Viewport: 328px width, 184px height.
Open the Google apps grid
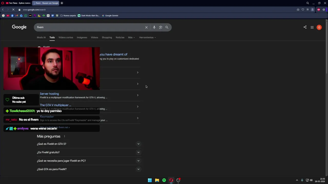pos(312,27)
